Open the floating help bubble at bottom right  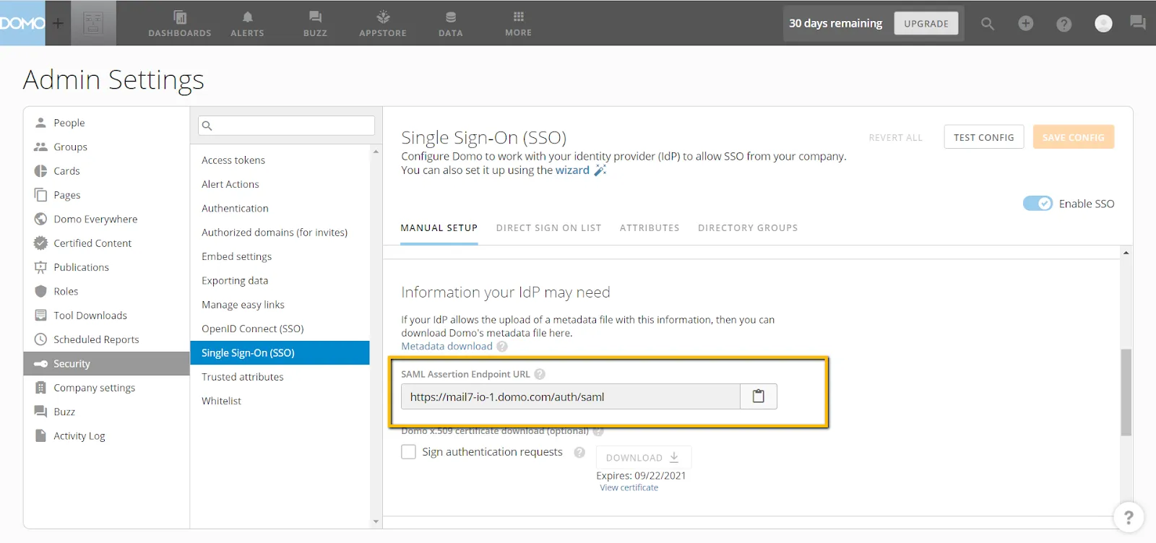(1128, 517)
